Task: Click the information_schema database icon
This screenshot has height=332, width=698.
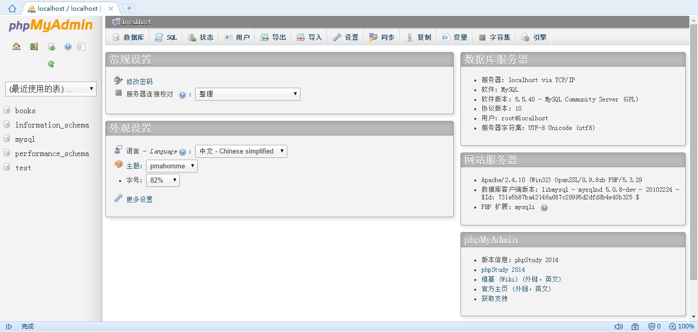Action: [7, 124]
